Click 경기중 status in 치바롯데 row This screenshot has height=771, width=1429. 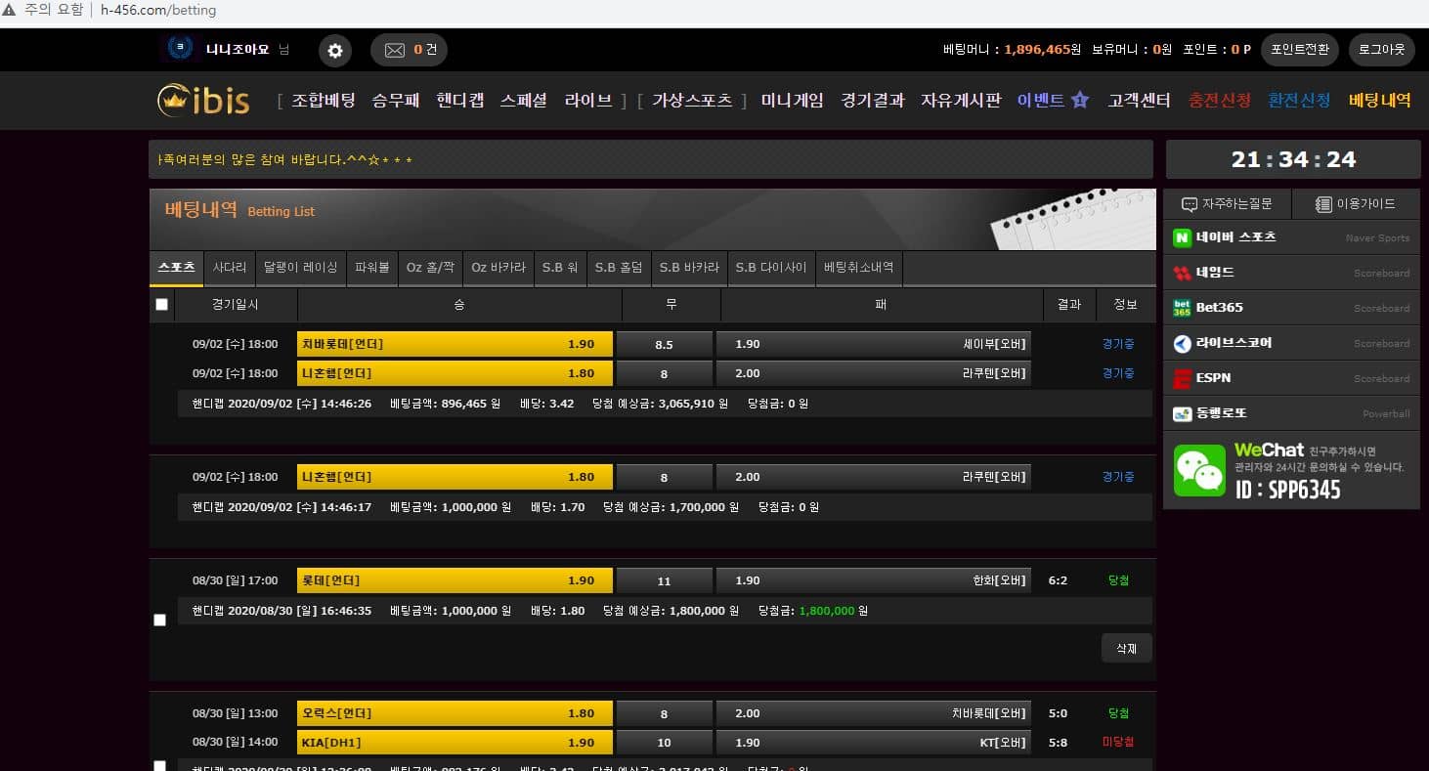click(x=1118, y=344)
